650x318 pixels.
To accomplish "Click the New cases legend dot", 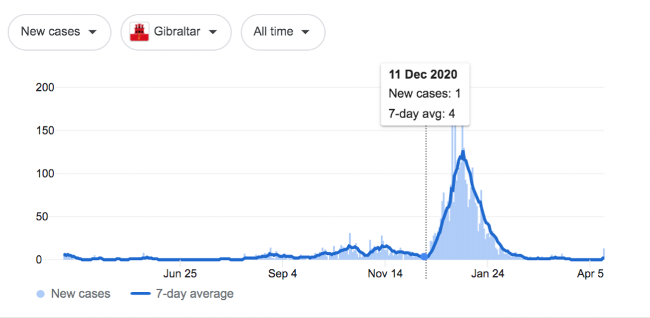I will click(x=42, y=294).
